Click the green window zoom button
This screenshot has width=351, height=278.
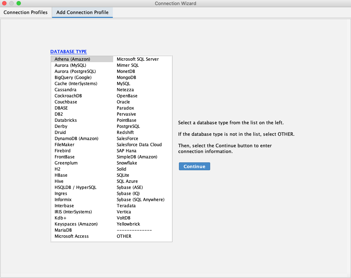pyautogui.click(x=19, y=3)
